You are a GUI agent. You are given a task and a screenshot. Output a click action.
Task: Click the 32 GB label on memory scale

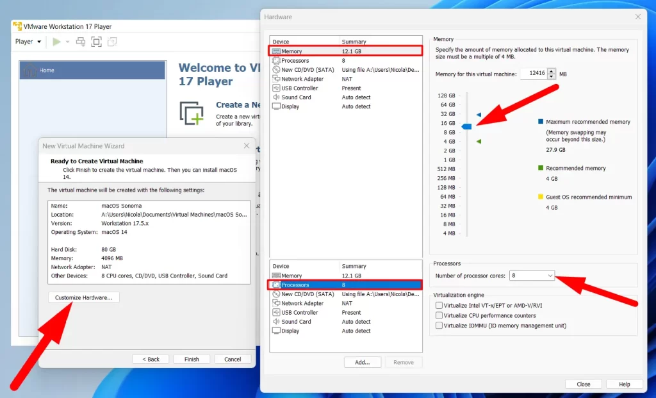point(448,114)
